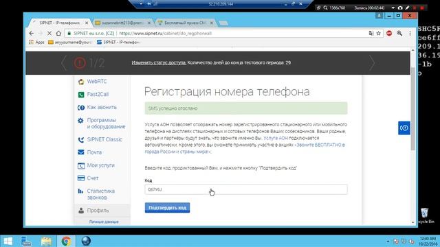The image size is (440, 247).
Task: Click the zoom magnifier in the recording toolbar
Action: pyautogui.click(x=325, y=8)
